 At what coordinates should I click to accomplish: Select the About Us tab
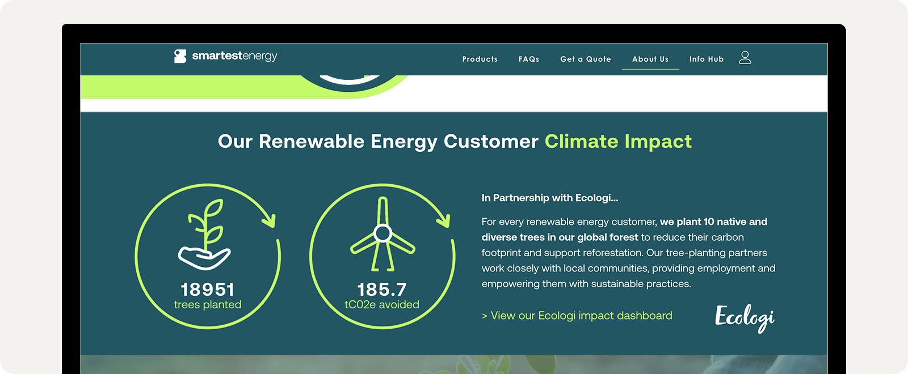[650, 59]
